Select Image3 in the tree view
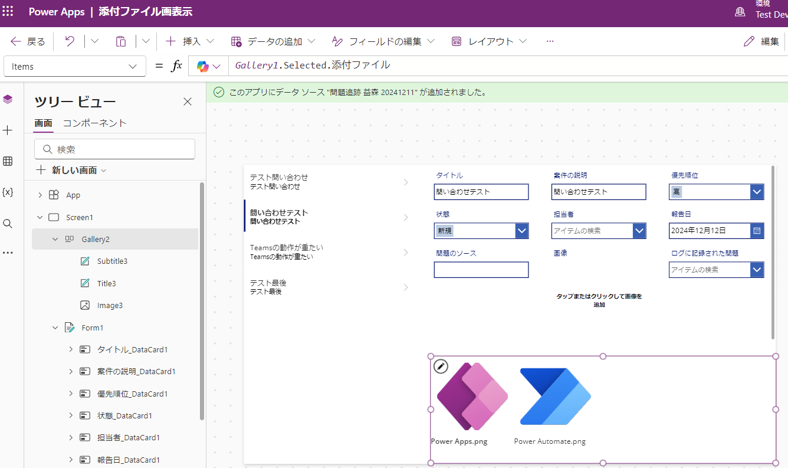The width and height of the screenshot is (788, 468). coord(110,305)
